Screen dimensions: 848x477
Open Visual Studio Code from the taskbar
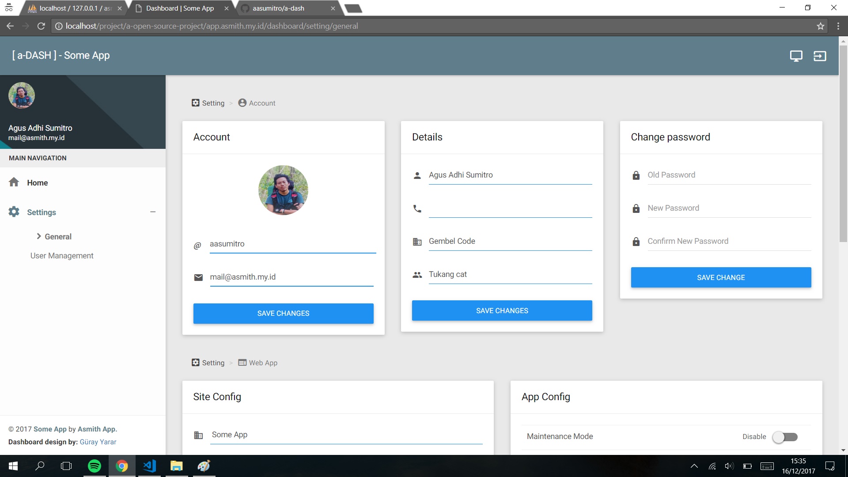click(149, 466)
